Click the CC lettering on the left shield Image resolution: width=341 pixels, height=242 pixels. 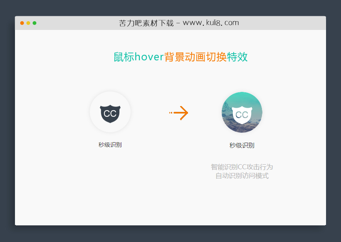pyautogui.click(x=110, y=112)
